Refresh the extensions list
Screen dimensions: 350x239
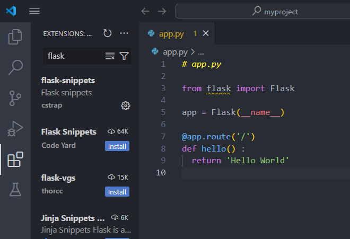coord(107,33)
